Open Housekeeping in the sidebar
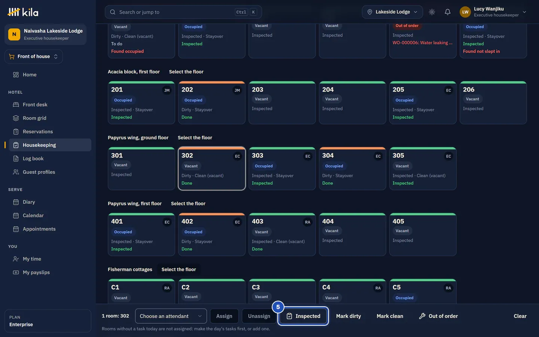Viewport: 539px width, 337px height. pyautogui.click(x=50, y=145)
